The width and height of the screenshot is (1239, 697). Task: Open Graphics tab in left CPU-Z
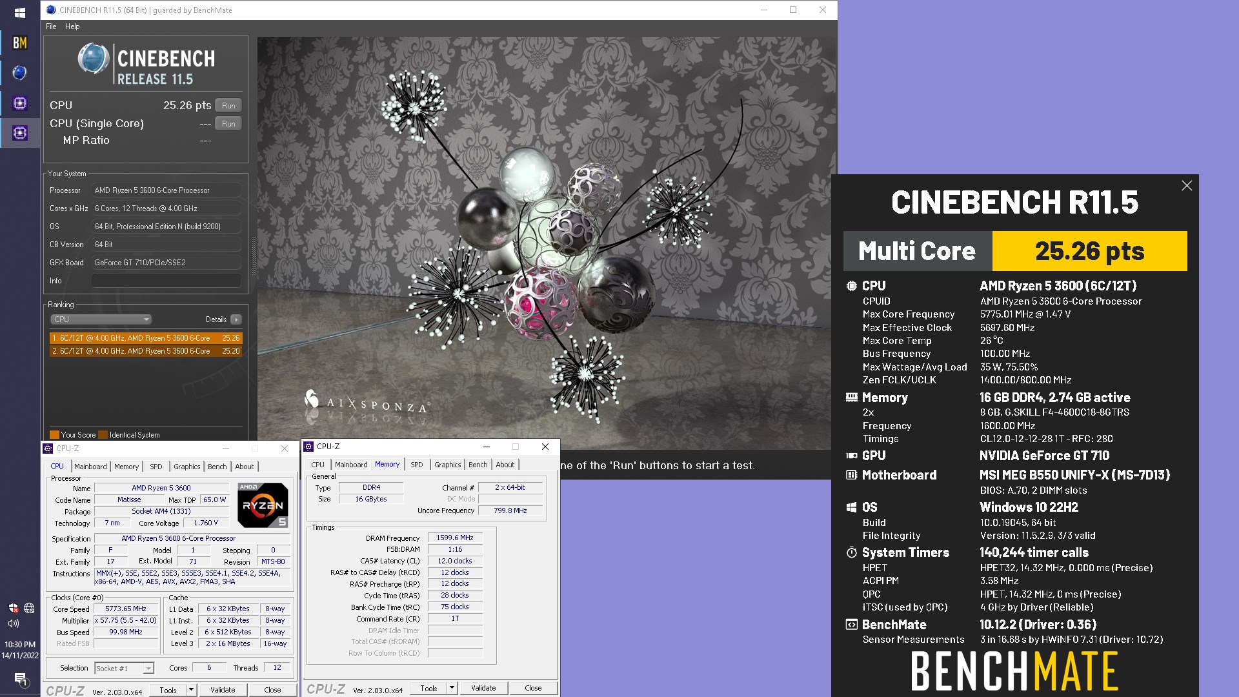(x=187, y=467)
